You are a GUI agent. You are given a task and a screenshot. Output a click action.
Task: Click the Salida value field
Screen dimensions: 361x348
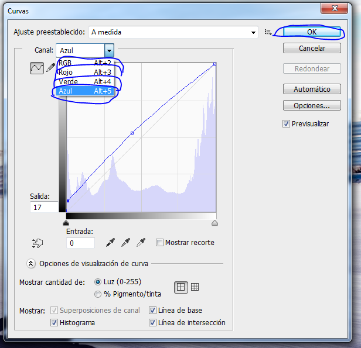coord(44,207)
